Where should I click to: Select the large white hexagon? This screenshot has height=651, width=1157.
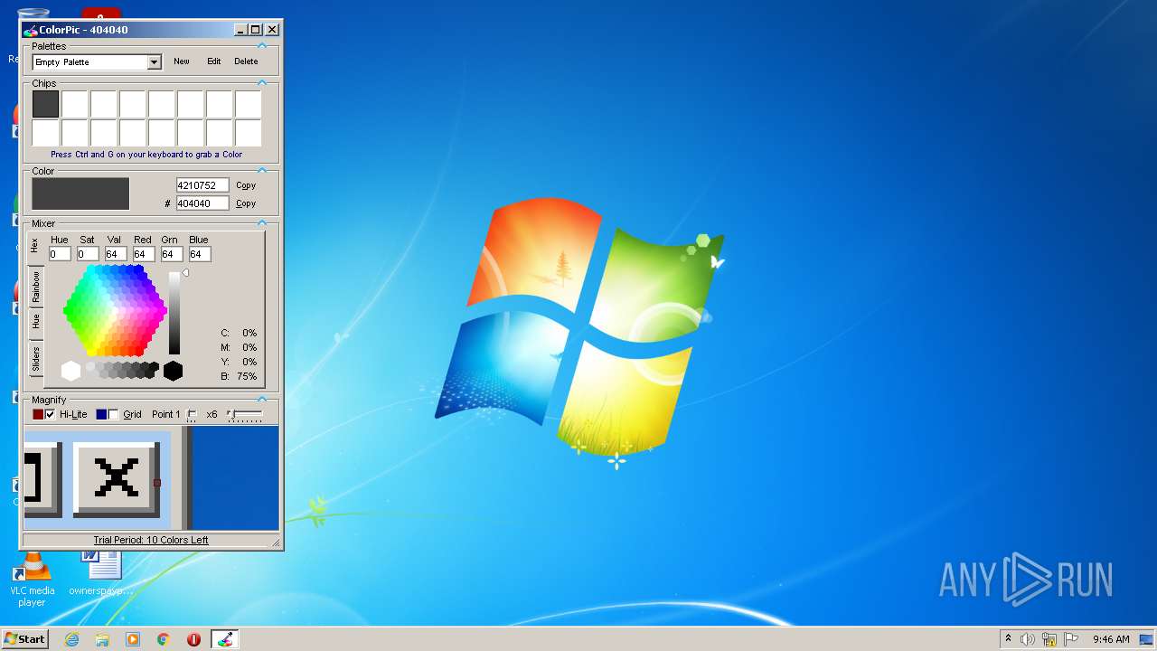click(x=71, y=370)
